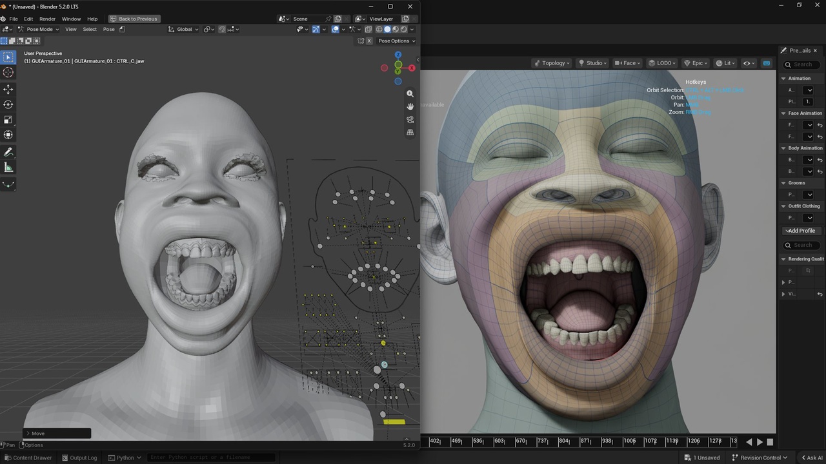The height and width of the screenshot is (464, 826).
Task: Click the blue Z axis on gizmo
Action: [x=398, y=55]
